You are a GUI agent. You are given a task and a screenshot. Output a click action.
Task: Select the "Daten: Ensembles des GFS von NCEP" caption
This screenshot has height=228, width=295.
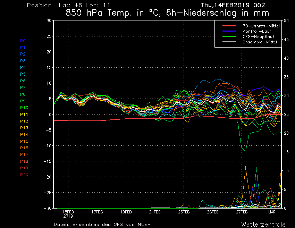pyautogui.click(x=102, y=225)
